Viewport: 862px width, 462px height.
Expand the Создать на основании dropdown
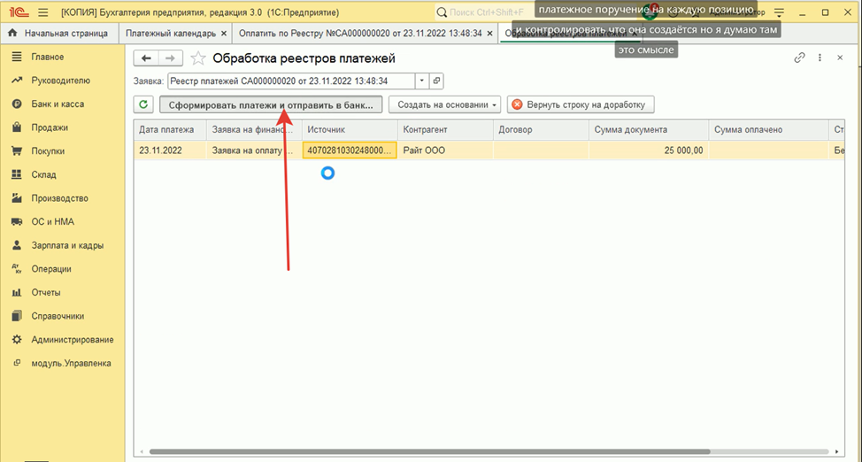[445, 104]
